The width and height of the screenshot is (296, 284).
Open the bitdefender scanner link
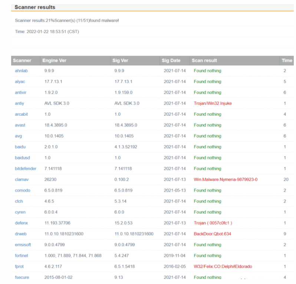[x=26, y=169]
